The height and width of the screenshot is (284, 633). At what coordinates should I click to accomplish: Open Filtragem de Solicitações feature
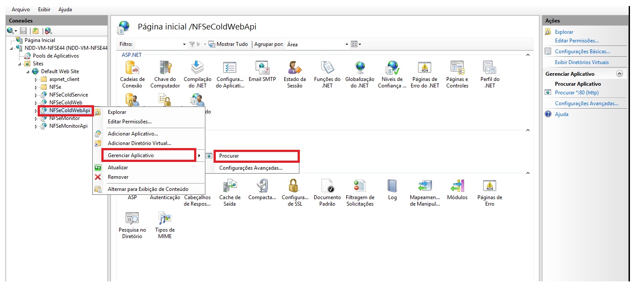(360, 193)
